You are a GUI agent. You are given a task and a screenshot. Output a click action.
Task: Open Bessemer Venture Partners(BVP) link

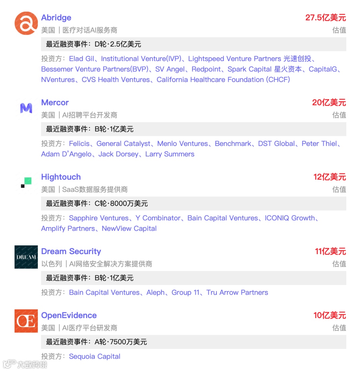tap(95, 69)
